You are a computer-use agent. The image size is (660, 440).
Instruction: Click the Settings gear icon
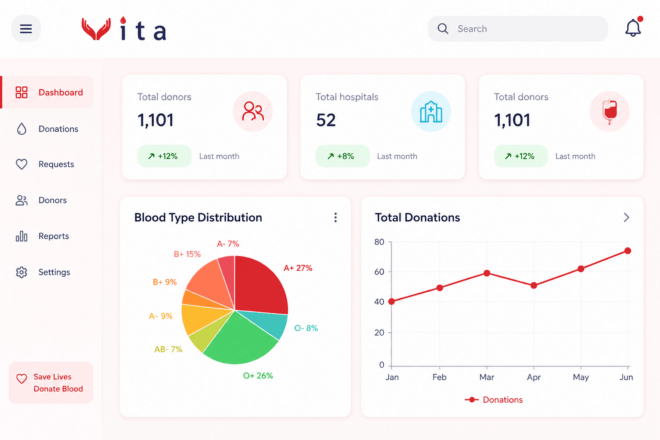tap(21, 272)
